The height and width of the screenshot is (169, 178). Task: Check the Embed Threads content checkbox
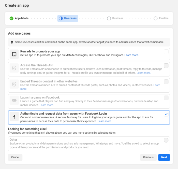[x=166, y=82]
